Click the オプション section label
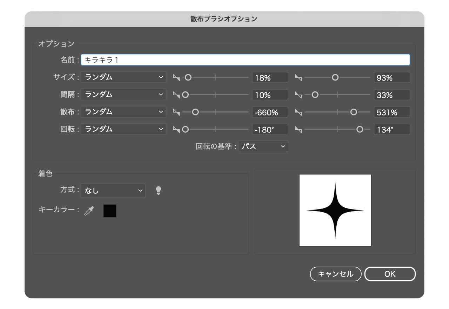Screen dimensions: 449x309 tap(56, 44)
